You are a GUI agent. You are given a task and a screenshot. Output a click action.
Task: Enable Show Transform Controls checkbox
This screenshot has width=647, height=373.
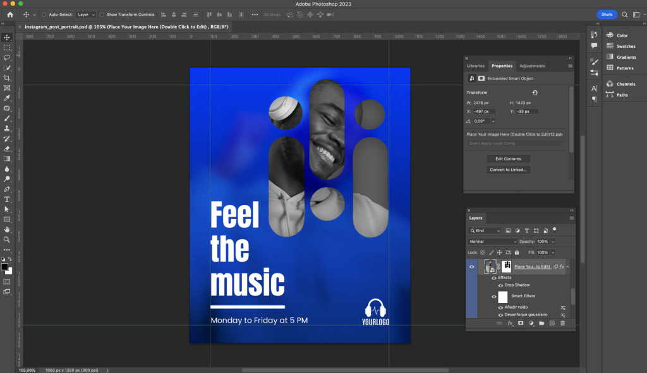pyautogui.click(x=102, y=15)
